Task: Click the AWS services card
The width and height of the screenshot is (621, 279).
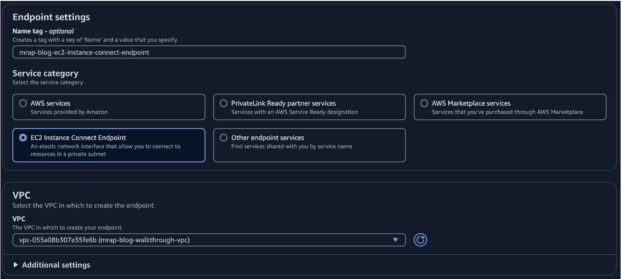Action: coord(108,107)
